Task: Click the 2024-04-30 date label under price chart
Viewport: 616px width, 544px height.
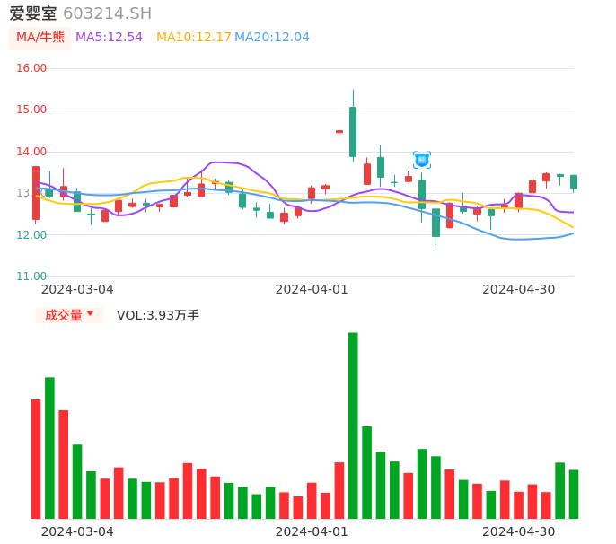Action: click(519, 289)
